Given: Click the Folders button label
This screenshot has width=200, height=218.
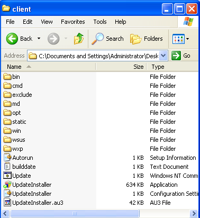Looking at the screenshot, I should click(153, 39).
